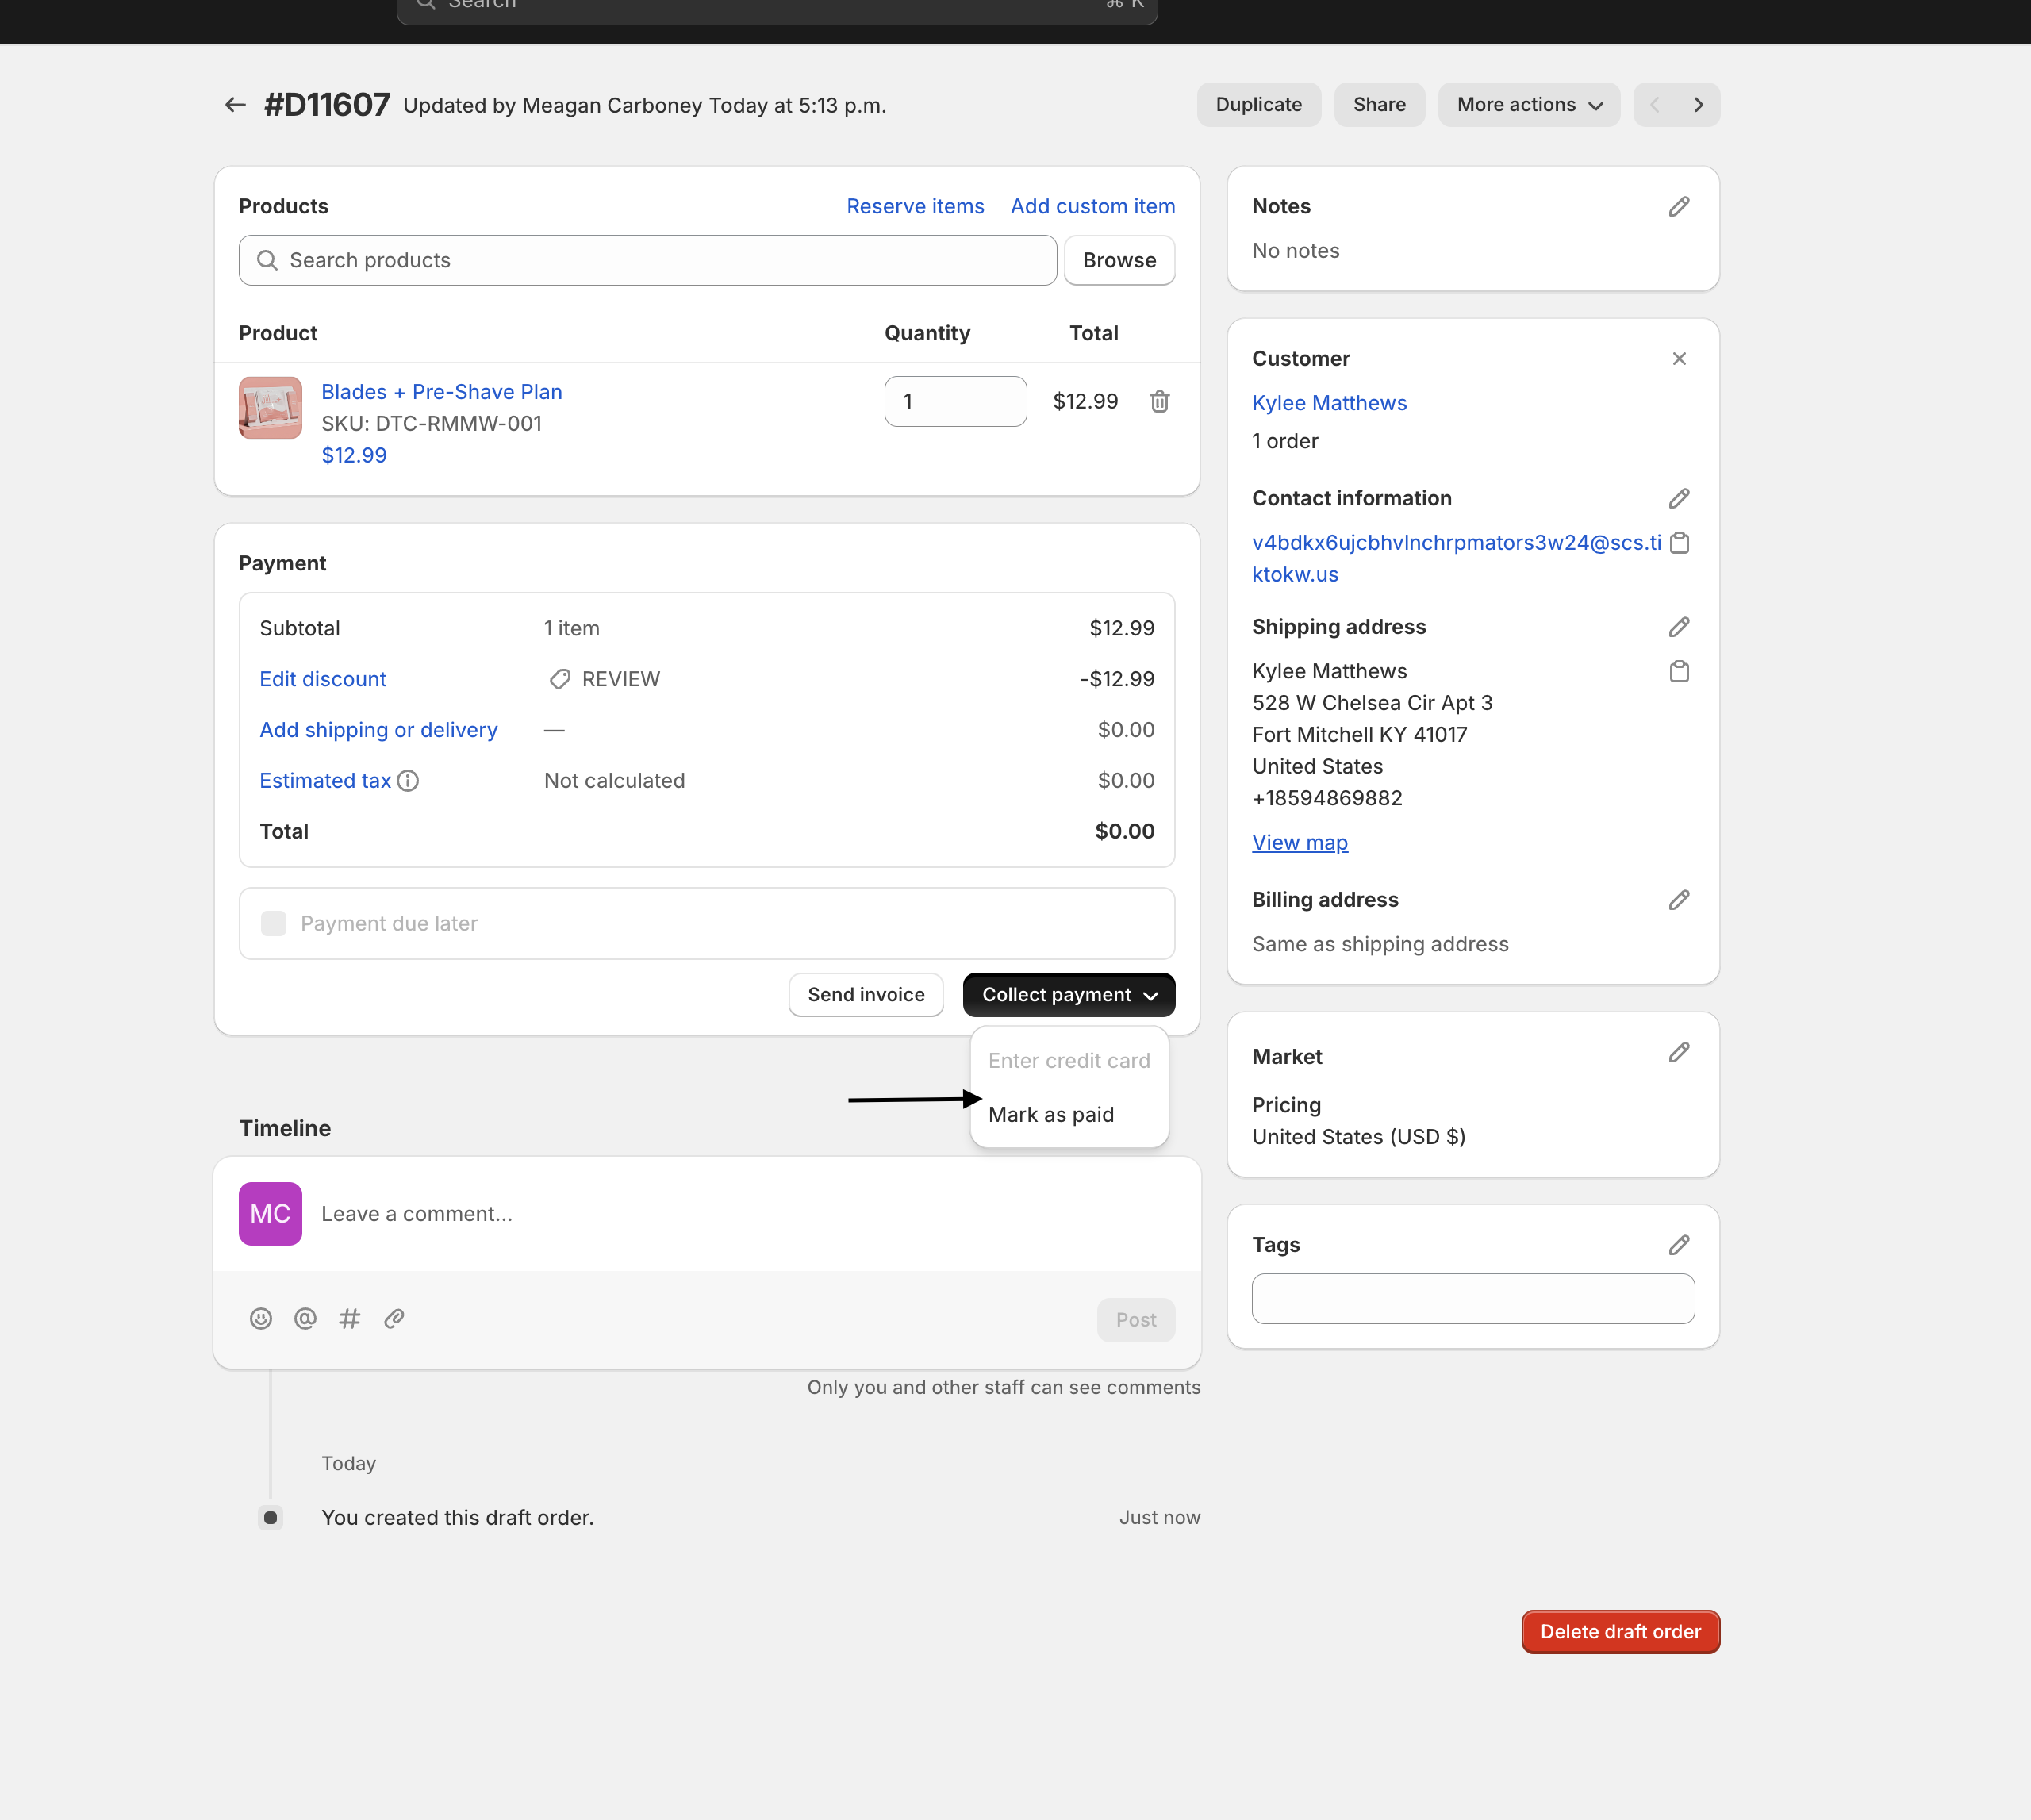
Task: Copy the customer email to clipboard
Action: click(1679, 543)
